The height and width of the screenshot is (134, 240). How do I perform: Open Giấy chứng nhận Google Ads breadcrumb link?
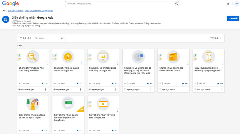[39, 11]
